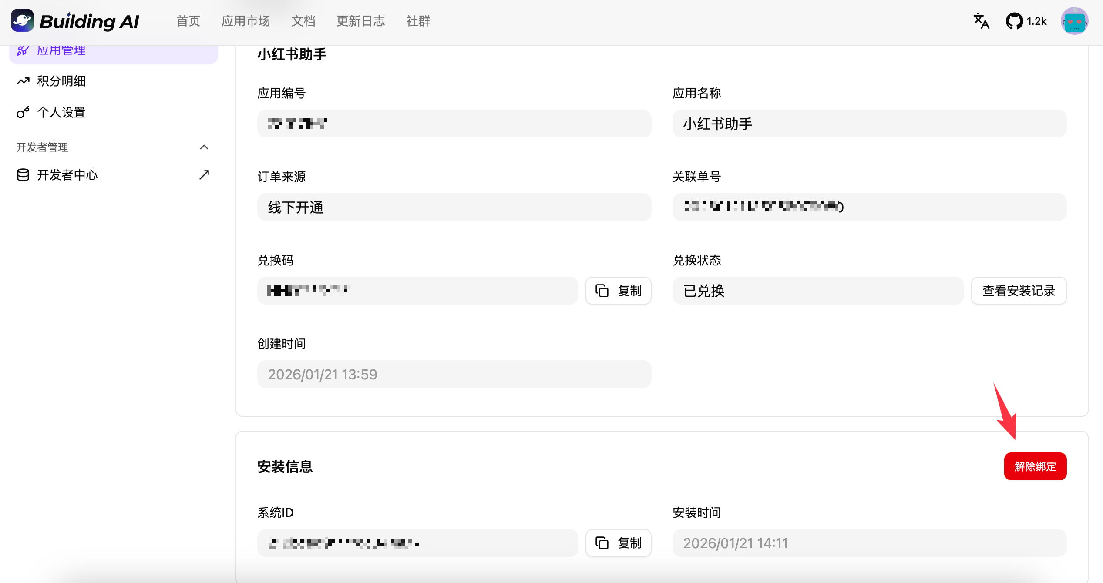Click the 兑换码 field
Image resolution: width=1103 pixels, height=583 pixels.
(x=417, y=291)
